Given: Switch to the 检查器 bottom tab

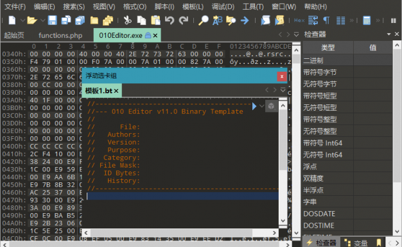Looking at the screenshot, I should click(321, 243).
